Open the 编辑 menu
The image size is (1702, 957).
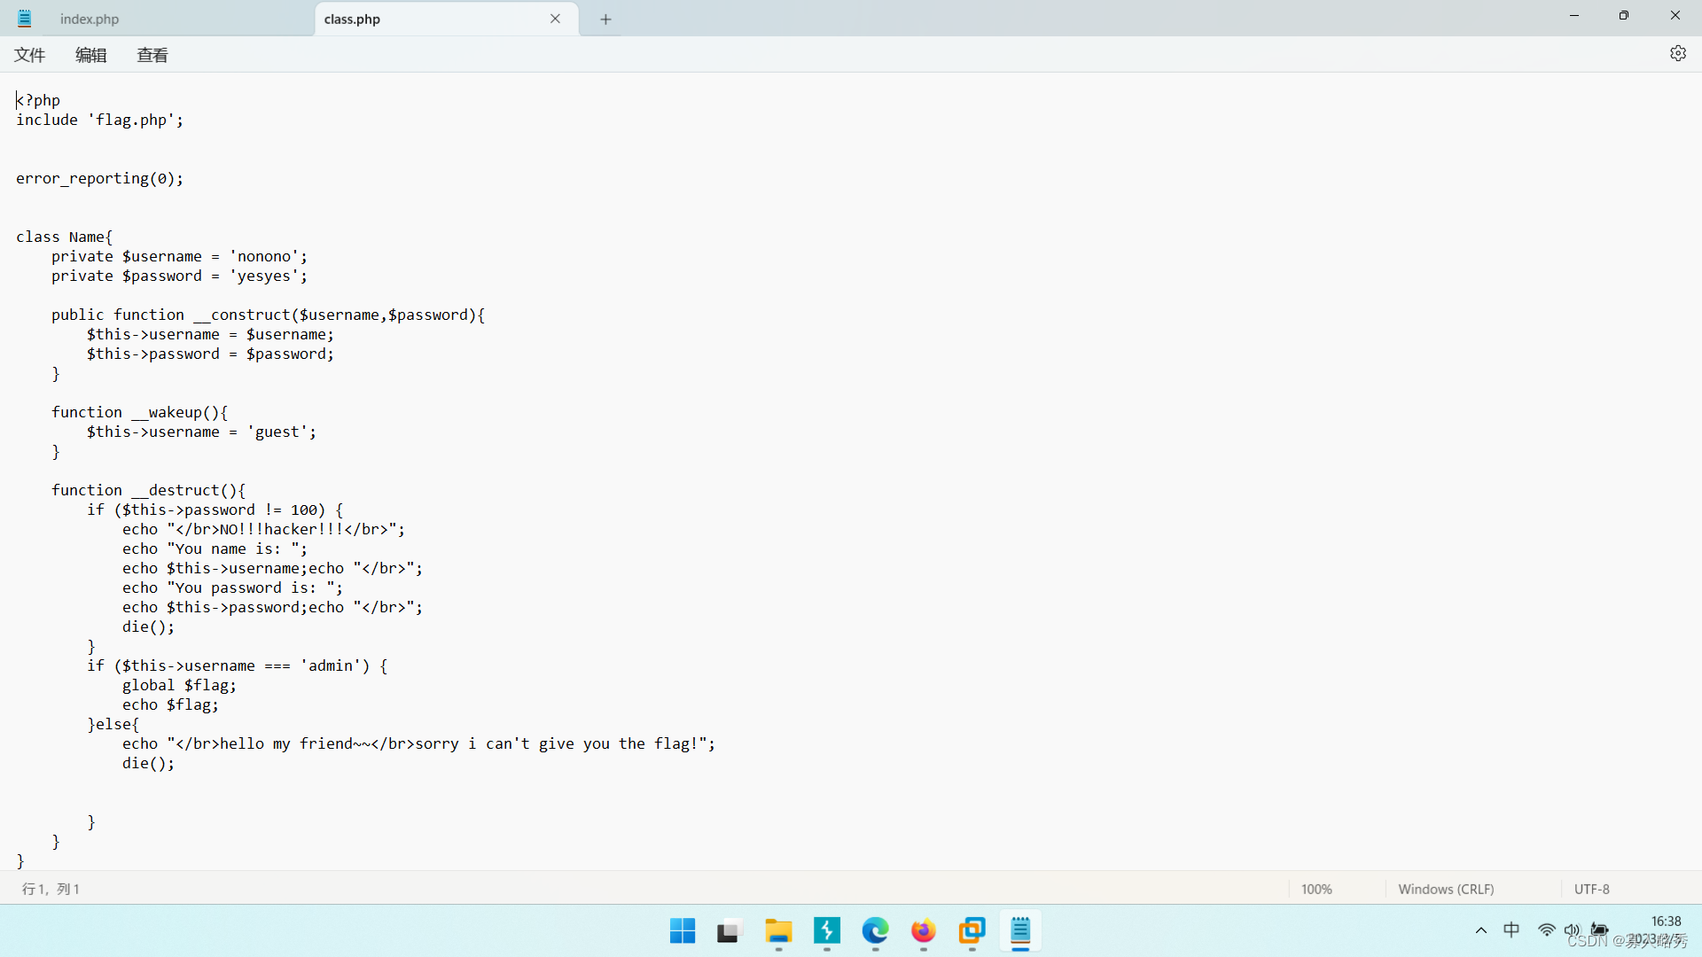pos(90,55)
